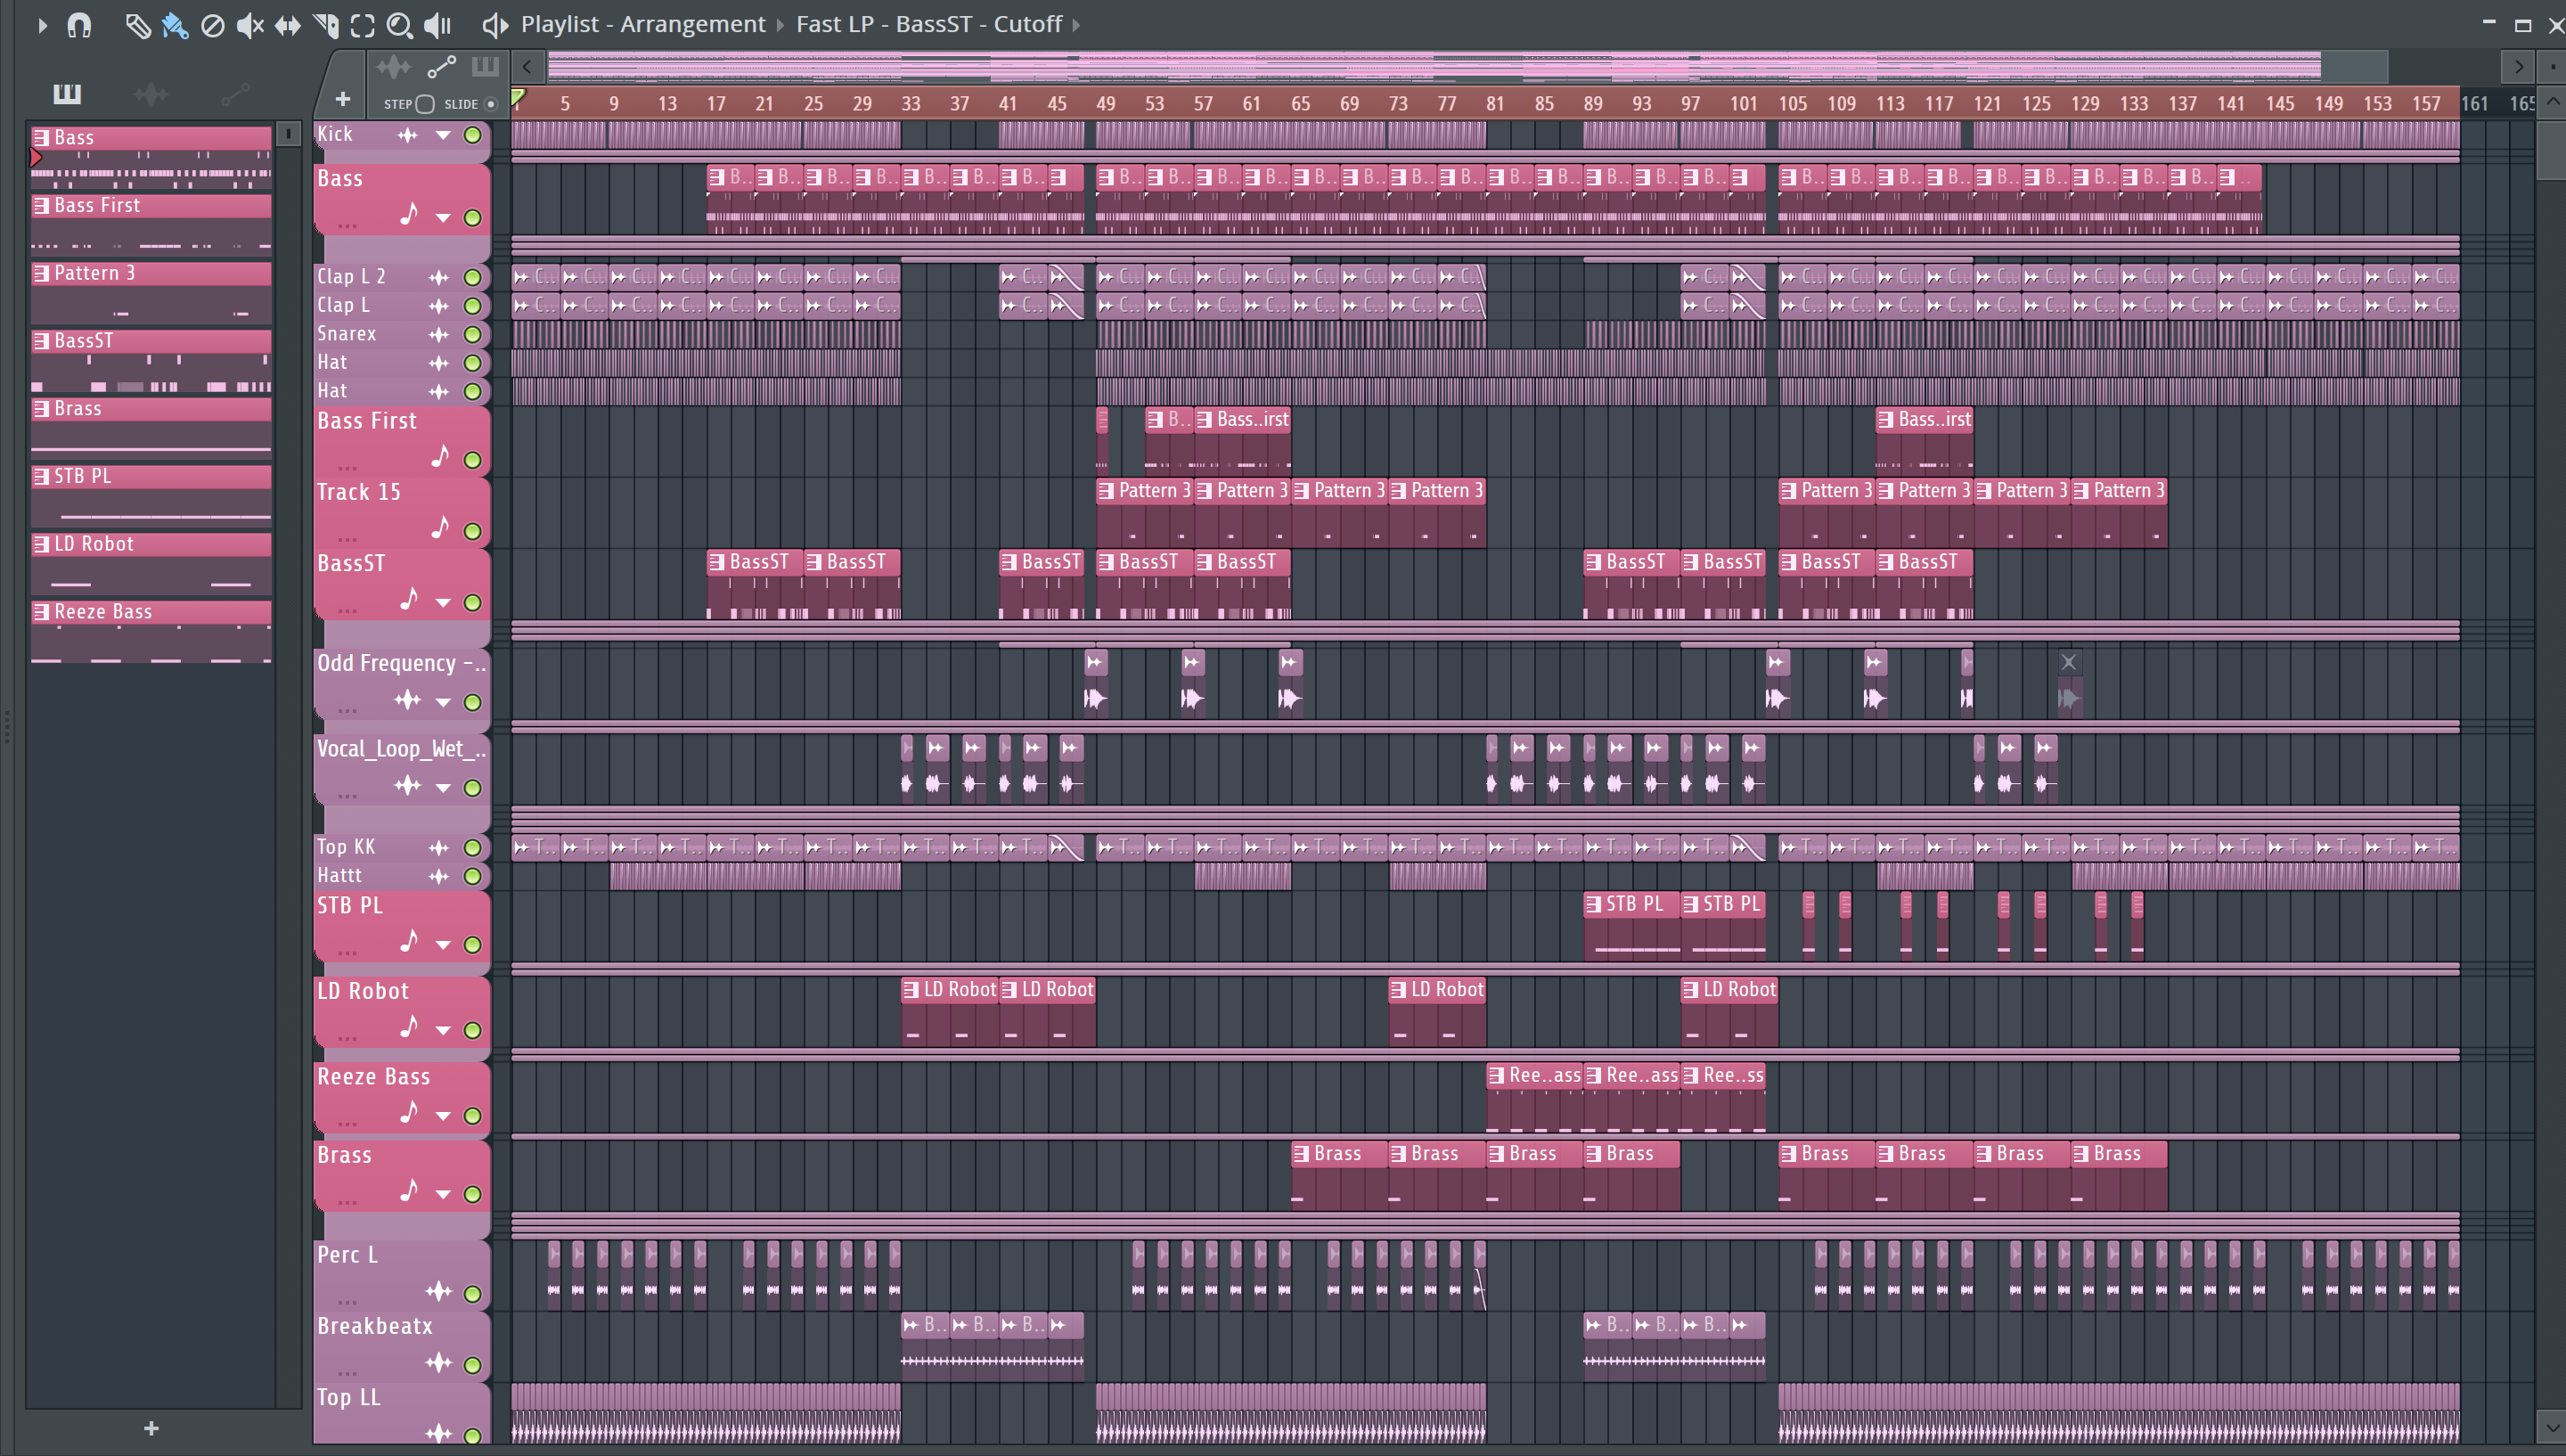Screen dimensions: 2566x1456
Task: Open the playlist options menu arrow
Action: tap(42, 25)
